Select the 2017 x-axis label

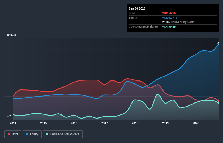tap(104, 123)
